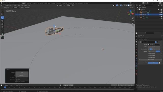The image size is (163, 92).
Task: Hide Camera with its eye icon
Action: click(x=160, y=13)
